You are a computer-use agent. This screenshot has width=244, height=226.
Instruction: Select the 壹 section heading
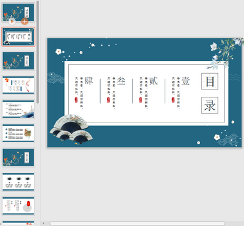pyautogui.click(x=185, y=81)
